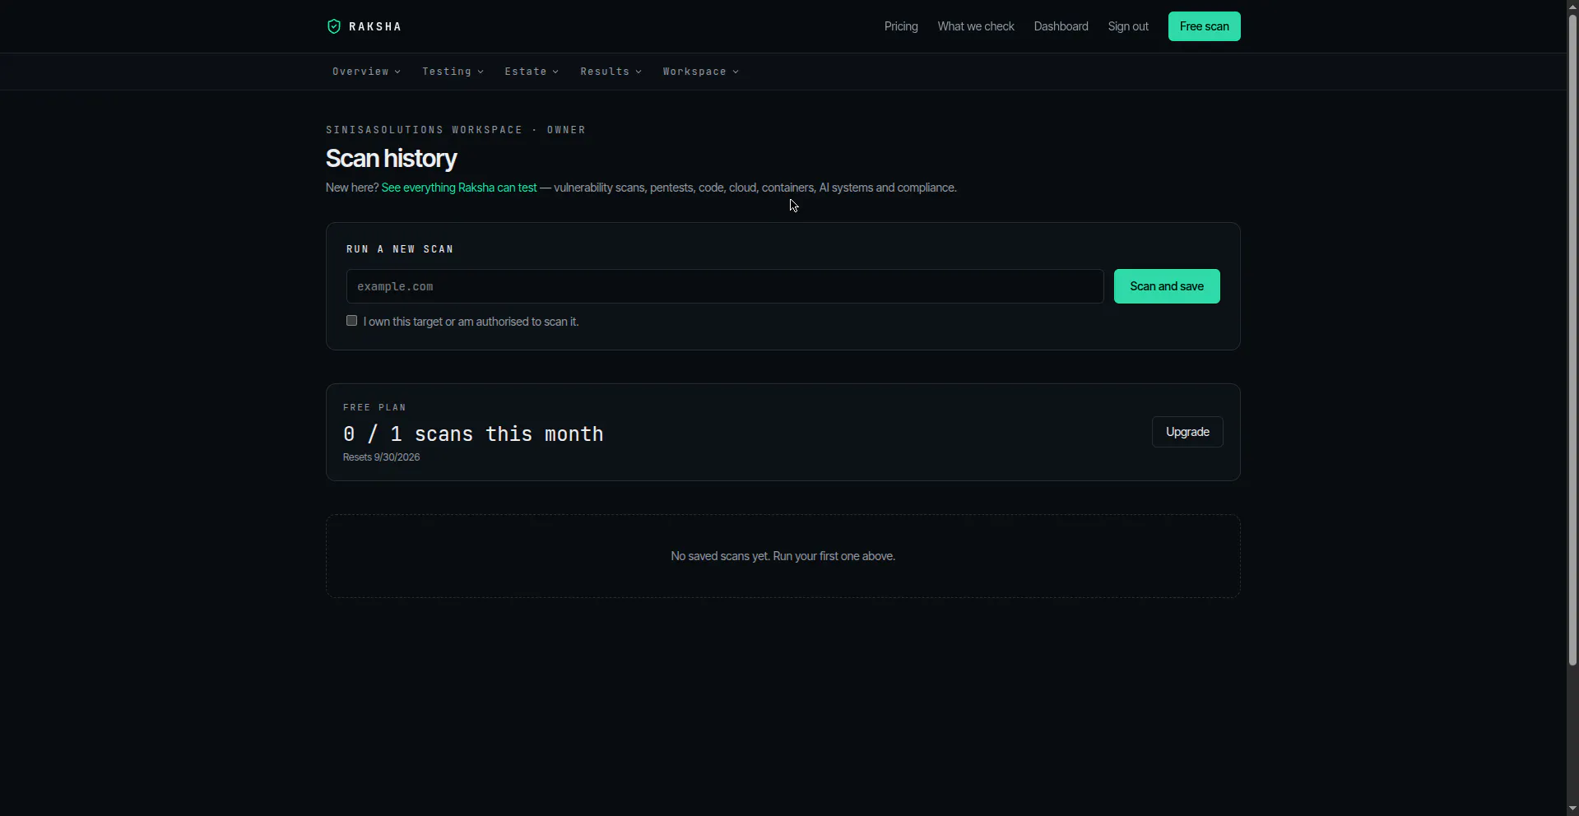Click the RAKSHA brand name text
This screenshot has height=816, width=1579.
coord(375,26)
